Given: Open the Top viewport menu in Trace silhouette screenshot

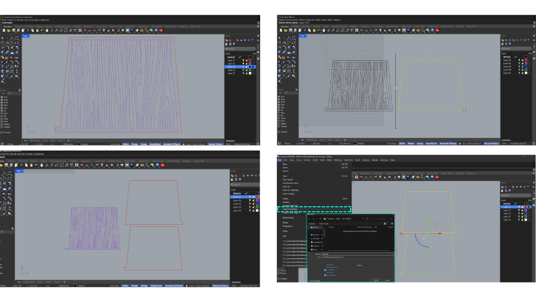Looking at the screenshot, I should click(26, 36).
